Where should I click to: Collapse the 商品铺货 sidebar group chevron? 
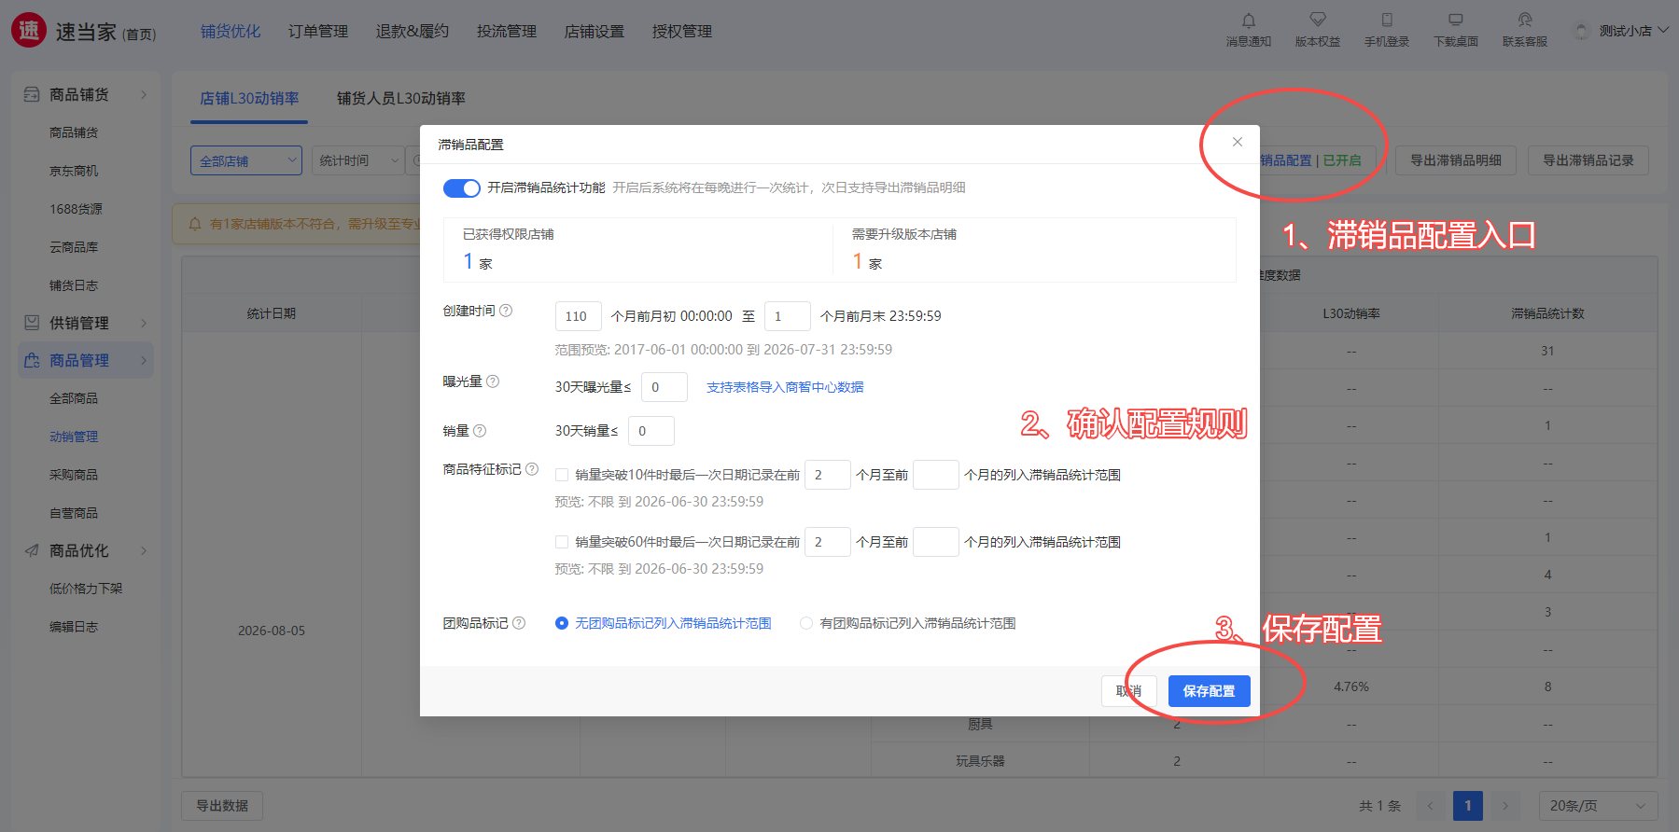(144, 94)
